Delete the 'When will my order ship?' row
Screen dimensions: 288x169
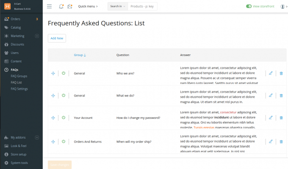click(281, 142)
